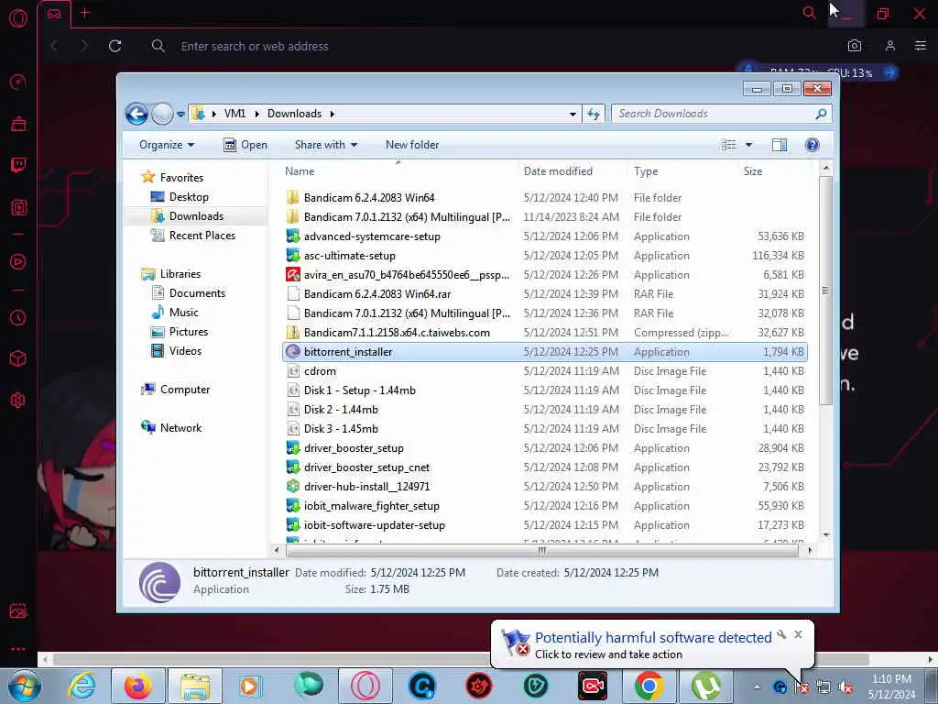
Task: Open Opera easy setup menu icon
Action: click(921, 46)
